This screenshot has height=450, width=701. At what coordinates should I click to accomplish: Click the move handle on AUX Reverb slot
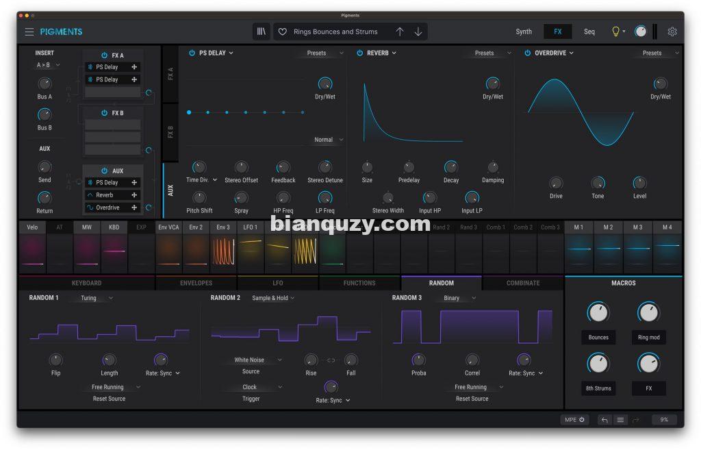[x=134, y=195]
